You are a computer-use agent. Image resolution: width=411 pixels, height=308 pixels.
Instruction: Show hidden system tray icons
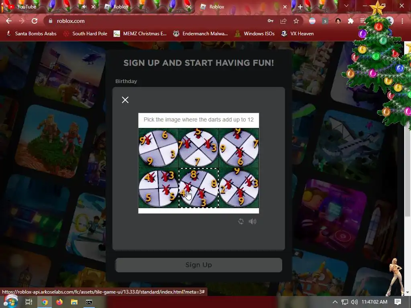point(335,302)
